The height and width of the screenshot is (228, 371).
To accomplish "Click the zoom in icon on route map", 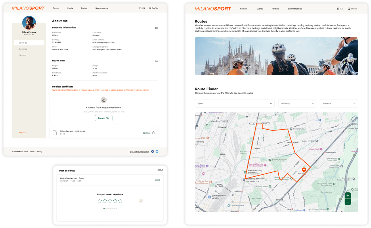I will point(348,195).
